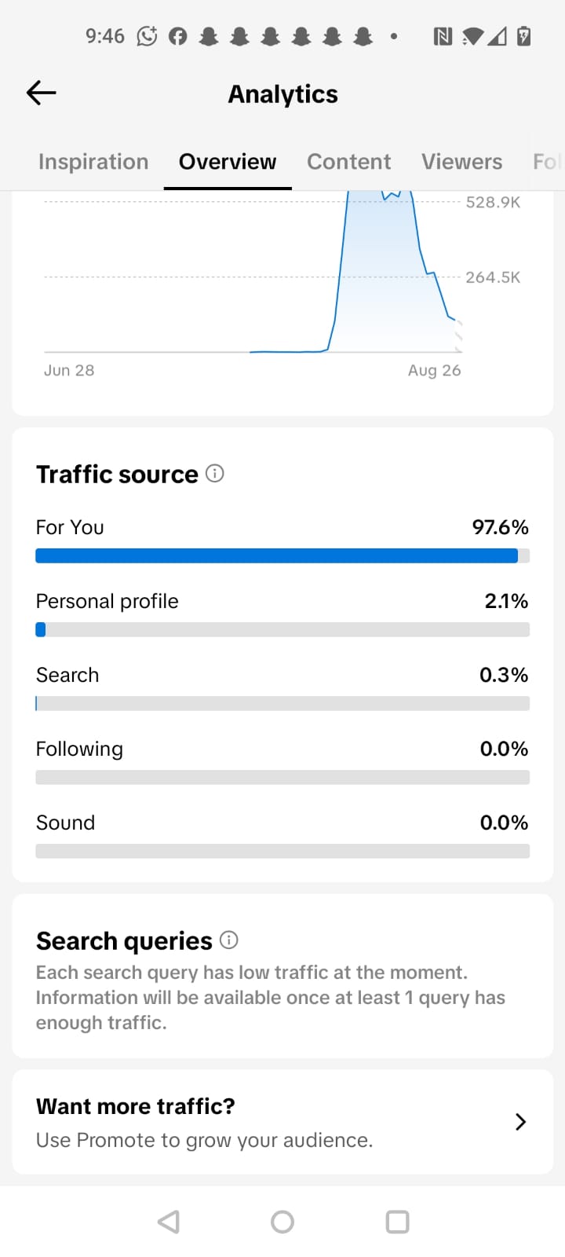Image resolution: width=565 pixels, height=1257 pixels.
Task: Tap the Android back navigation triangle
Action: pyautogui.click(x=168, y=1222)
